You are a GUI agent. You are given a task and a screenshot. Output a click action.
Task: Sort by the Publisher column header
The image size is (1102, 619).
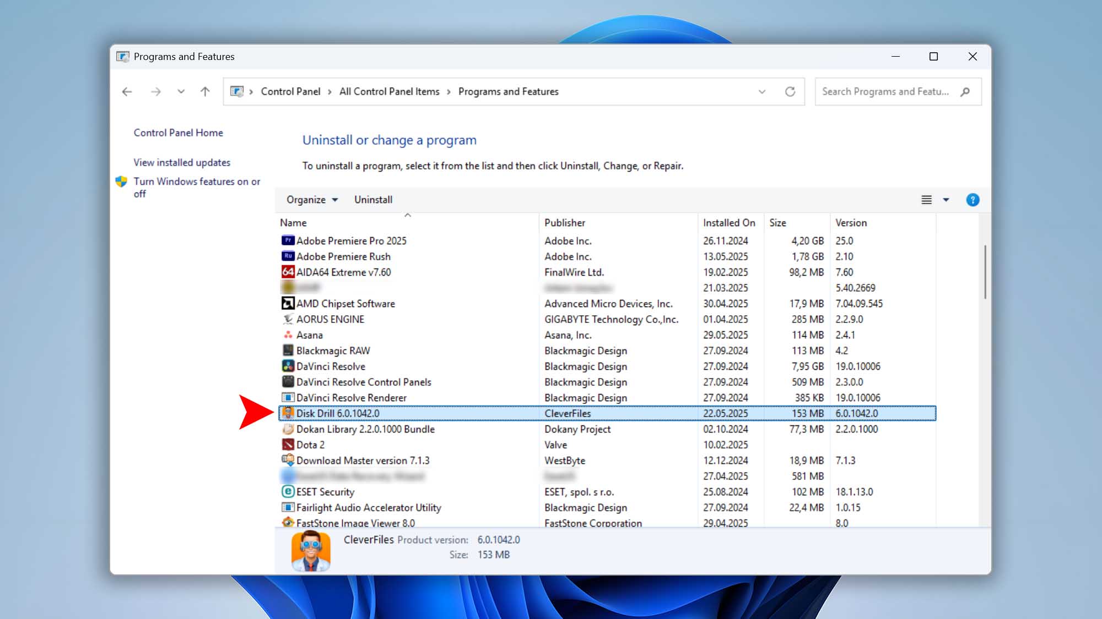tap(618, 222)
